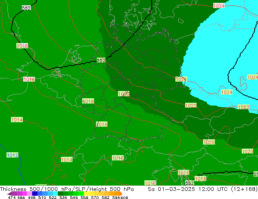Image resolution: width=258 pixels, height=199 pixels.
Task: Click the legend value '522'
Action: tap(52, 197)
